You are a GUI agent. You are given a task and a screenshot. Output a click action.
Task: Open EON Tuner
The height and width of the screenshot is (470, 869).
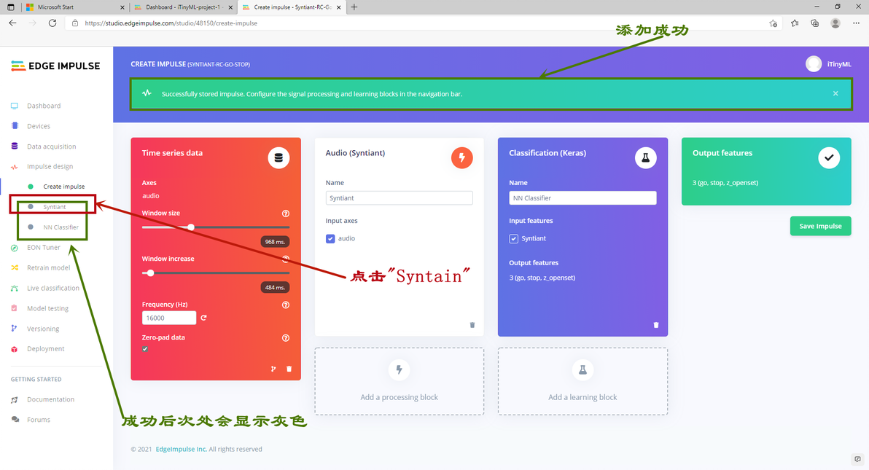click(x=44, y=247)
